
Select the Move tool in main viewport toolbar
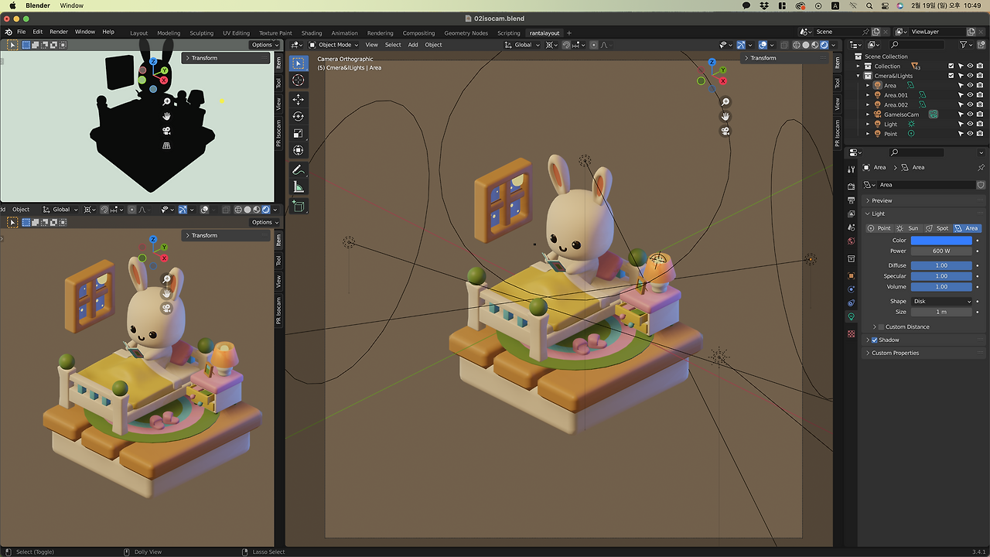[x=299, y=100]
